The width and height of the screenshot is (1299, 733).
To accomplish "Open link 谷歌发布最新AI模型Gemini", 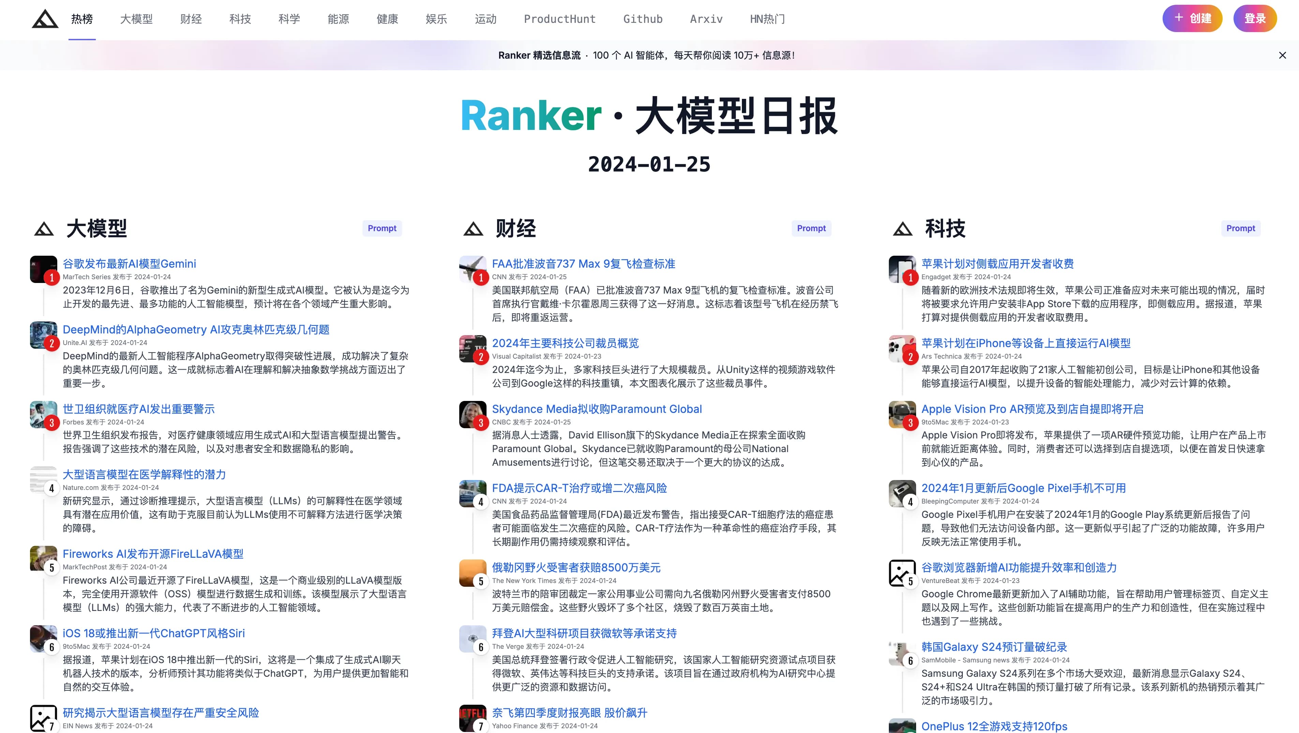I will 130,264.
